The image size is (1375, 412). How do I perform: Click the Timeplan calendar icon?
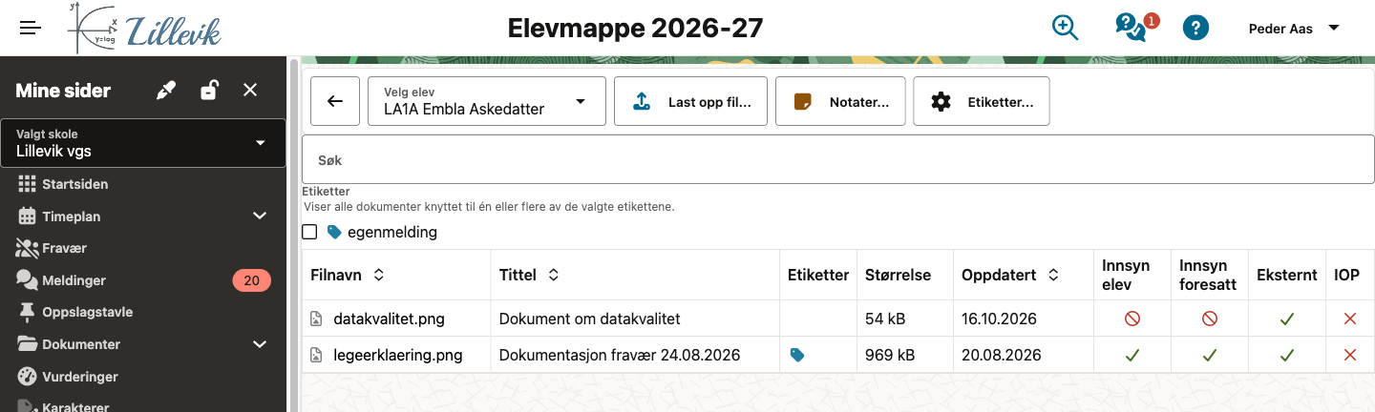[x=27, y=216]
